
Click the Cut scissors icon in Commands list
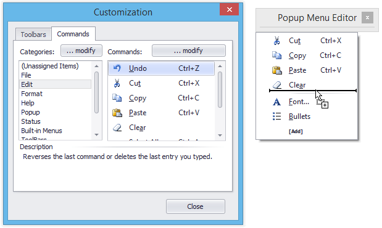point(117,83)
